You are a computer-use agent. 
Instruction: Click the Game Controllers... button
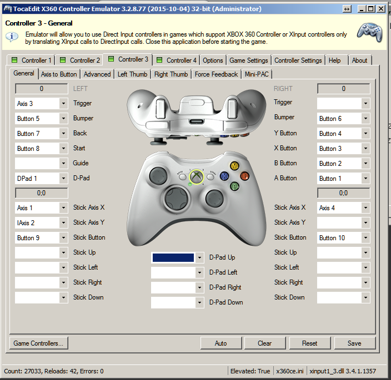pyautogui.click(x=38, y=343)
